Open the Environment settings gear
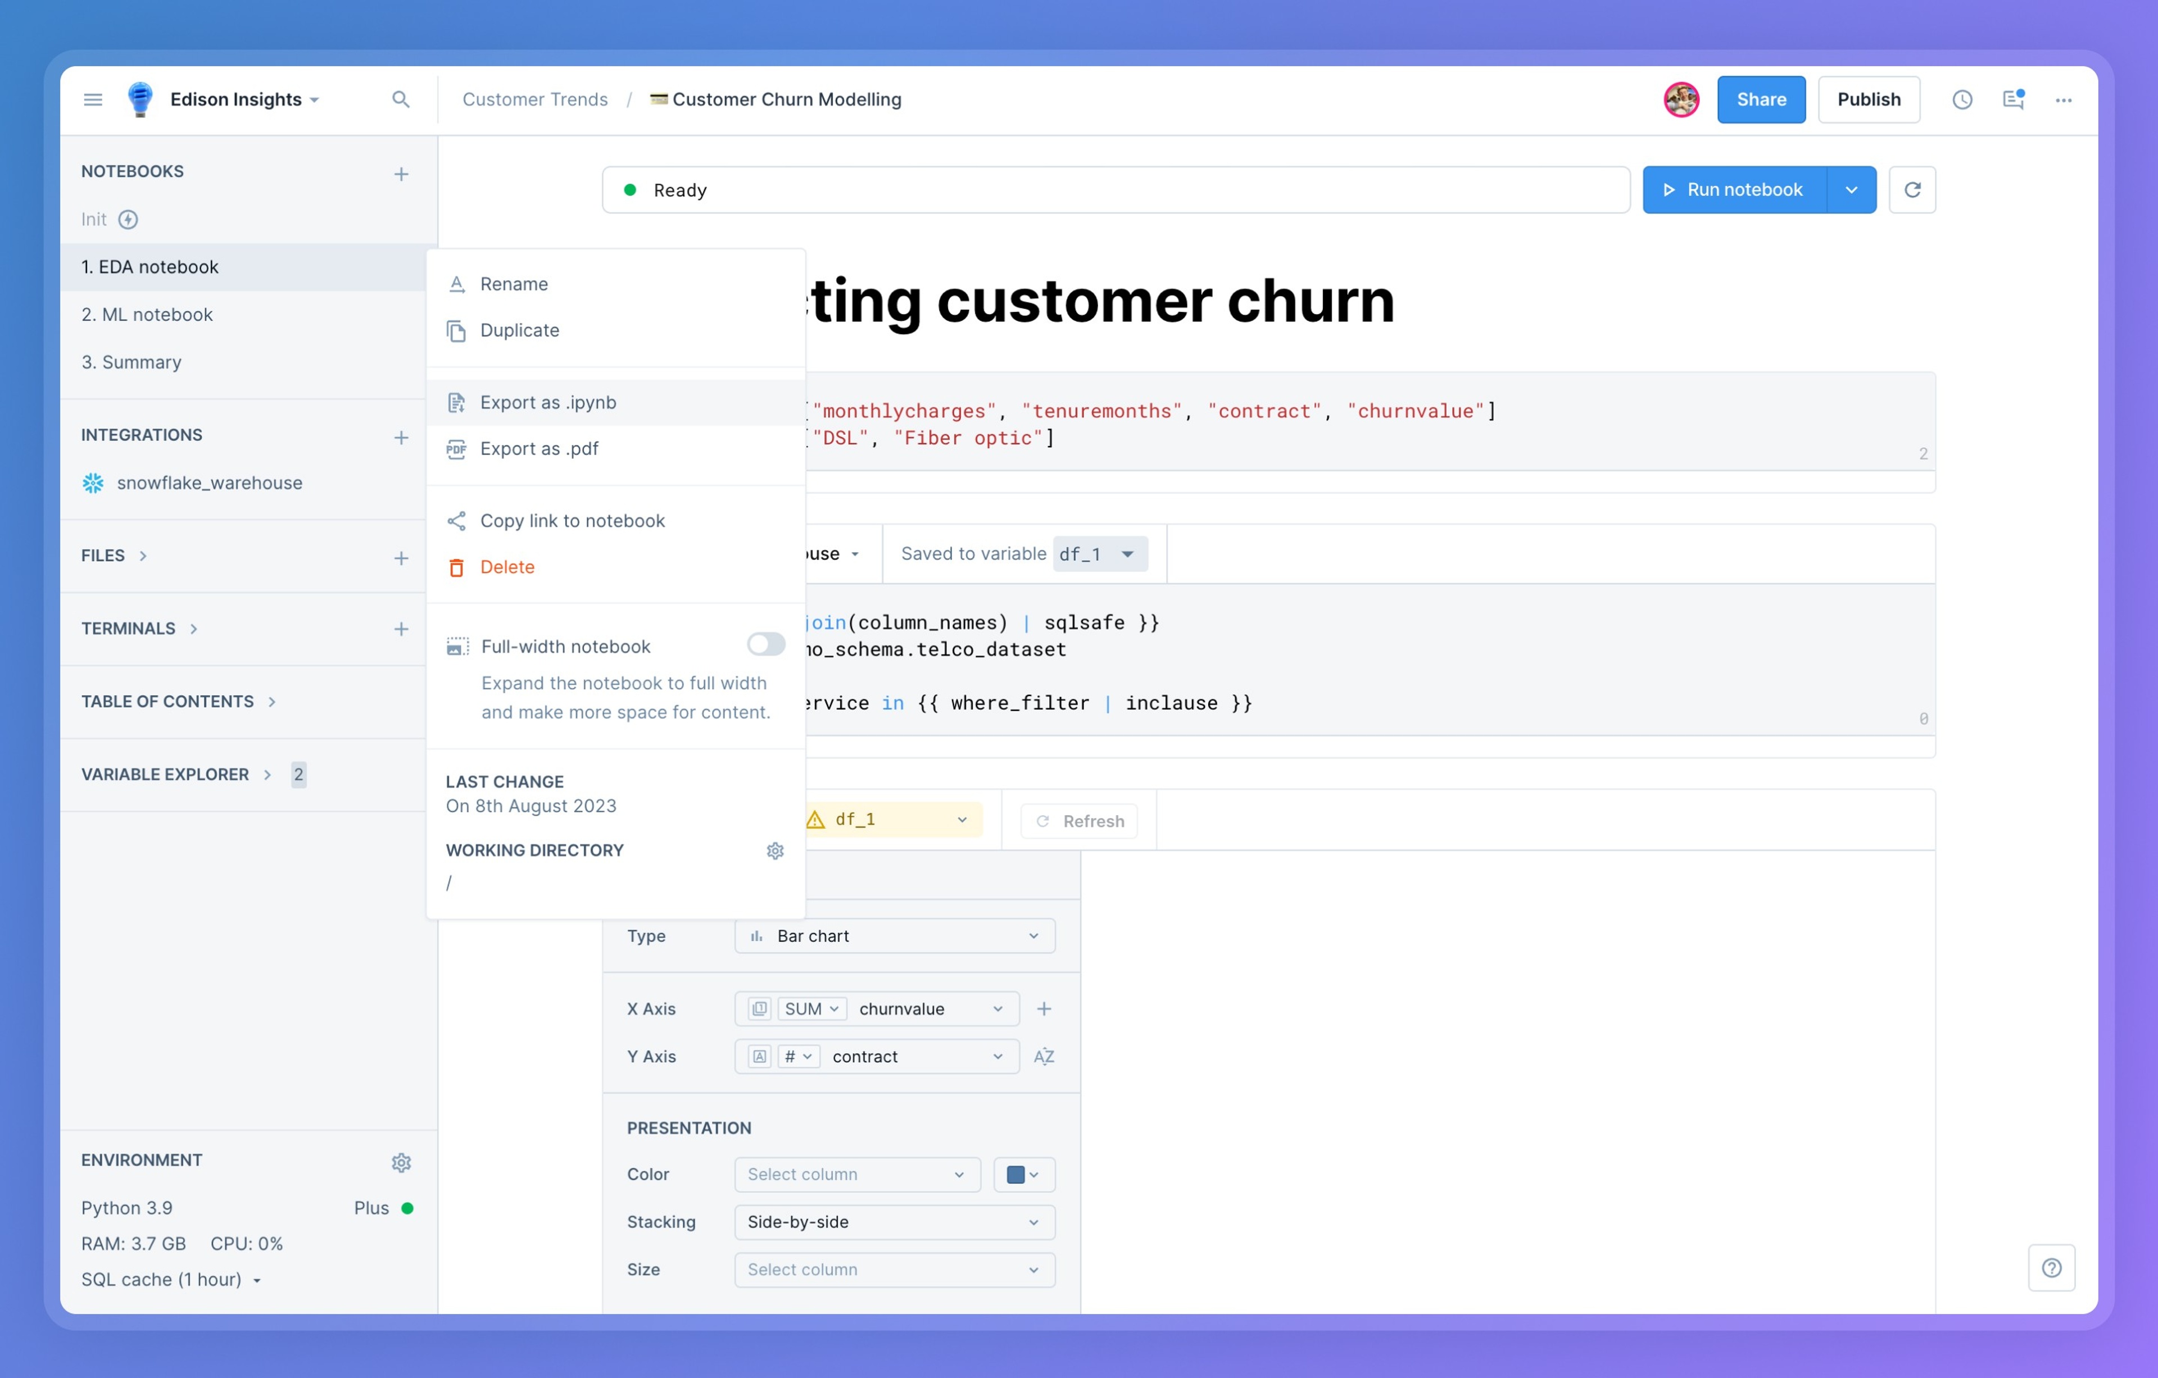The height and width of the screenshot is (1378, 2158). click(401, 1162)
